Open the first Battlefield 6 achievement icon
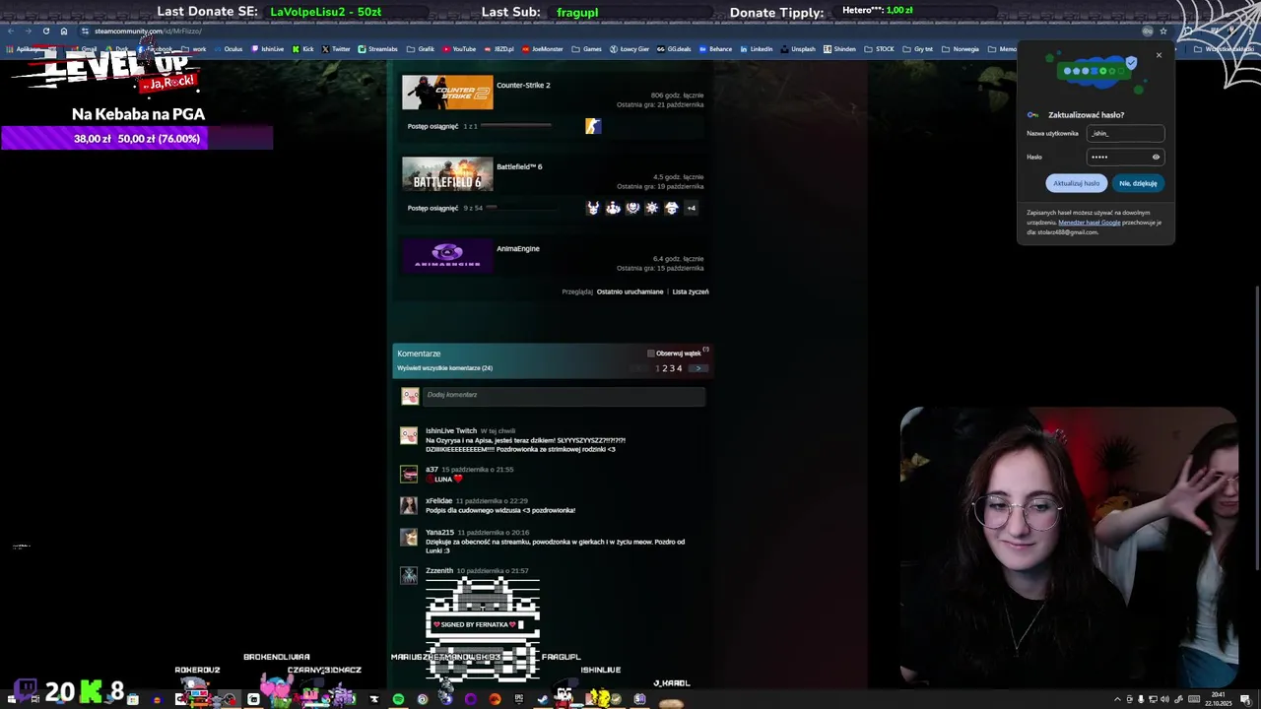The image size is (1261, 709). click(593, 208)
